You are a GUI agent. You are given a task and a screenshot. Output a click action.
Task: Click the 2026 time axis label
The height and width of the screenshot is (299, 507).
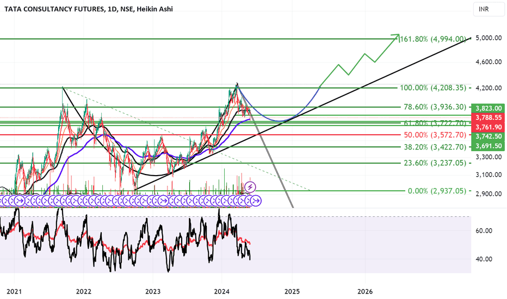click(365, 291)
